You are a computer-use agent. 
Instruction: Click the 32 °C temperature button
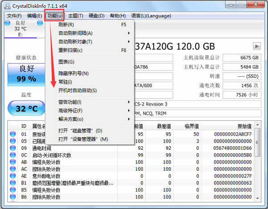click(x=26, y=108)
